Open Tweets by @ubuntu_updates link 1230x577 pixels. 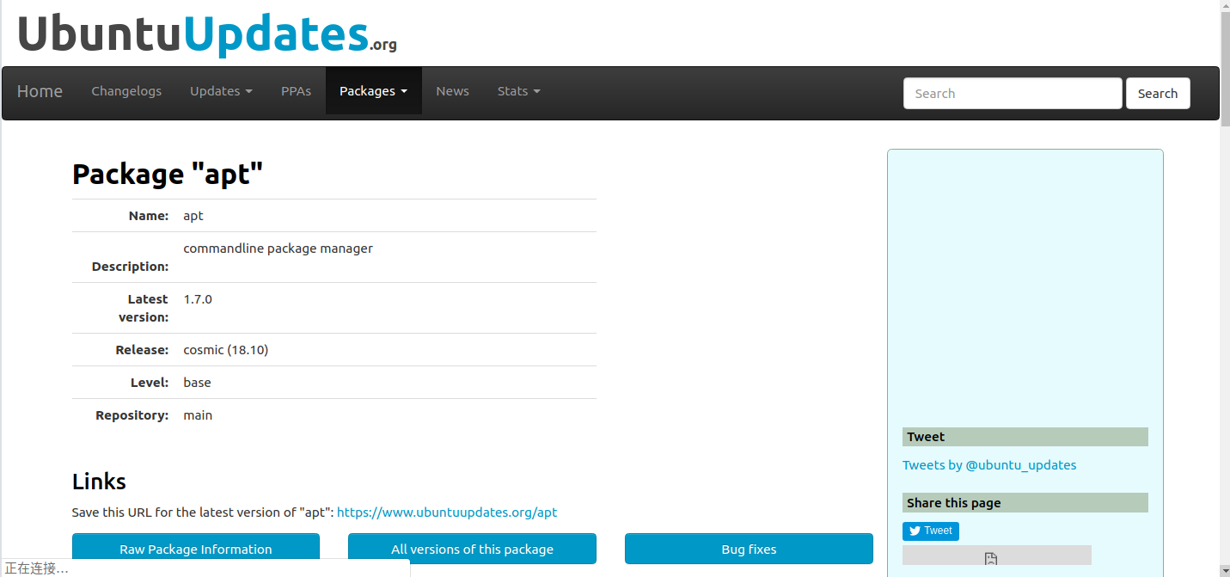click(989, 465)
